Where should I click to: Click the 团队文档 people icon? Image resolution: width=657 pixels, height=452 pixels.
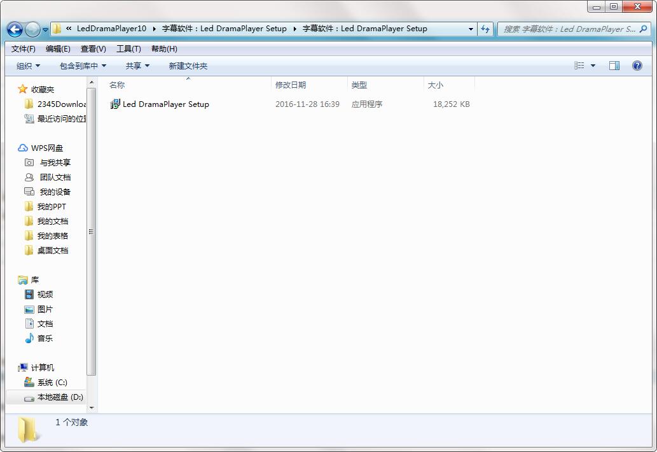(29, 178)
